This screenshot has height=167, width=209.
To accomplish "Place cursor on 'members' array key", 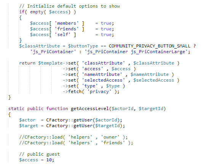I will pyautogui.click(x=67, y=23).
